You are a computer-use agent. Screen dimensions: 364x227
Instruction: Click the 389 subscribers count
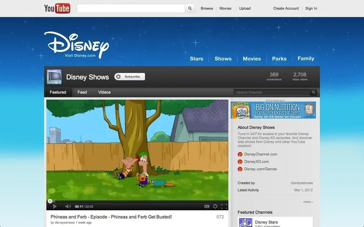pos(274,76)
